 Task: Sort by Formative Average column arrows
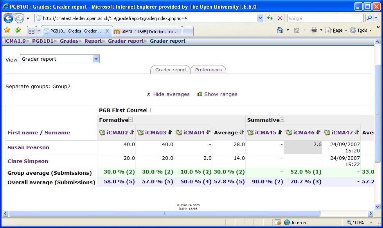[x=241, y=132]
